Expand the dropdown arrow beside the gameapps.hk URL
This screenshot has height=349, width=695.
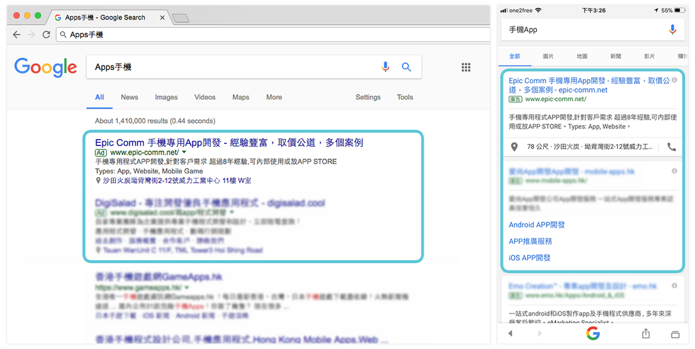point(186,287)
